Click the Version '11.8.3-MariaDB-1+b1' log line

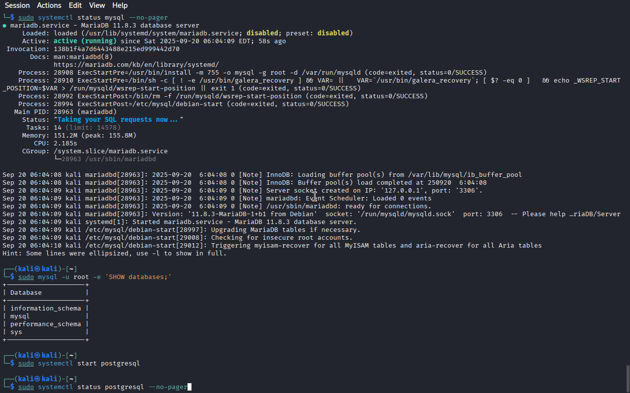click(312, 214)
